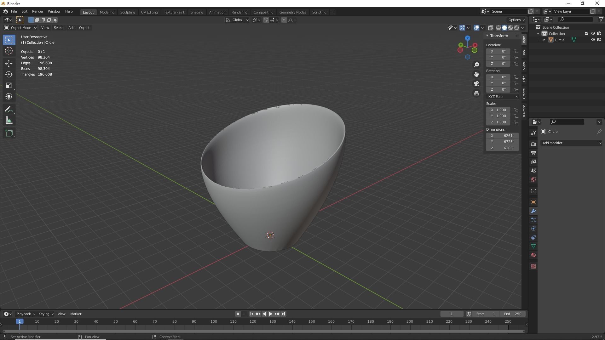Click the viewport zoom icon
This screenshot has height=340, width=605.
coord(476,65)
